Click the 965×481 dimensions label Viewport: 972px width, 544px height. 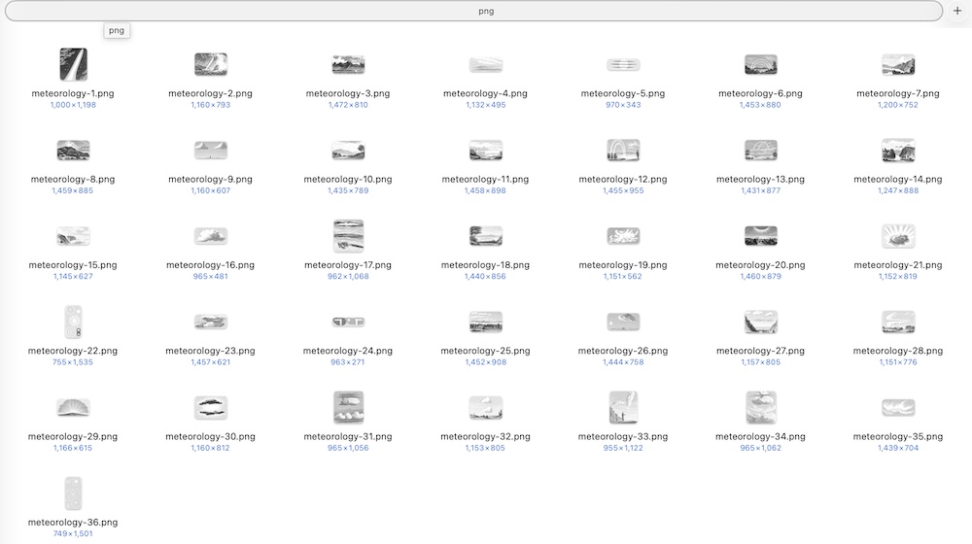click(211, 277)
